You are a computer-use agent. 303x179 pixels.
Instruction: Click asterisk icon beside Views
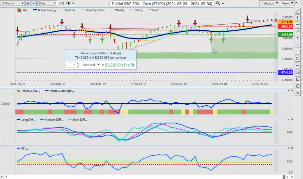point(296,3)
